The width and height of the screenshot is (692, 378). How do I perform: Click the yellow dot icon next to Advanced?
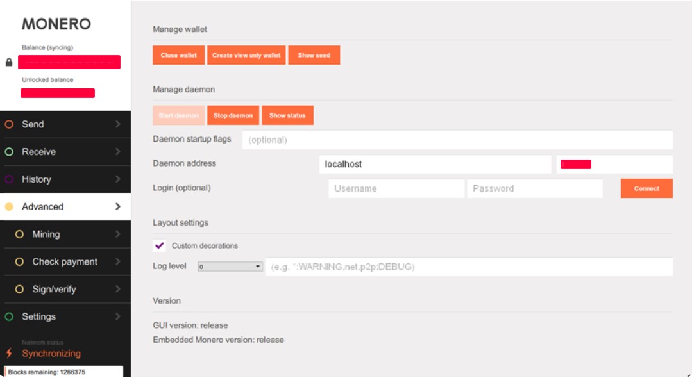[9, 206]
